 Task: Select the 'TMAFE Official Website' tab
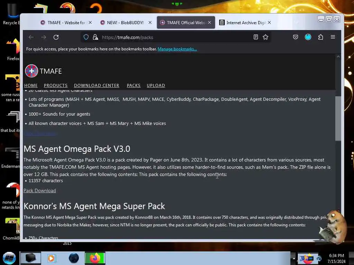click(x=186, y=22)
